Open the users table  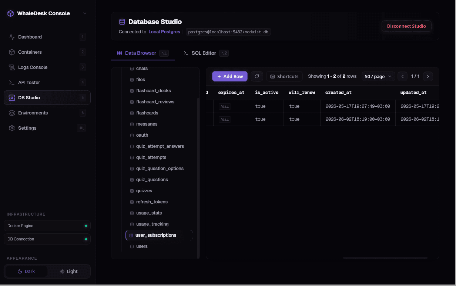point(160,246)
